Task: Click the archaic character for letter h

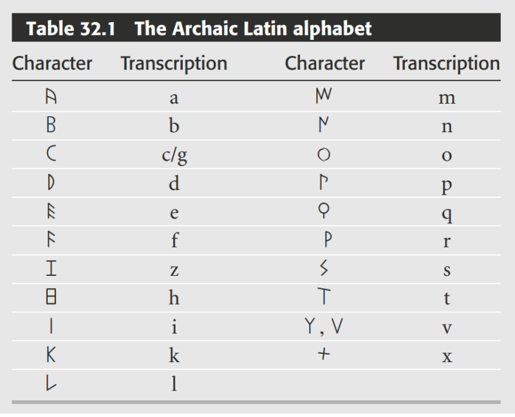Action: click(51, 297)
